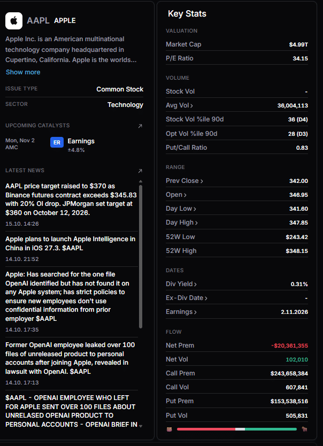Image resolution: width=323 pixels, height=446 pixels.
Task: Expand the Div Yield chevron
Action: click(195, 284)
